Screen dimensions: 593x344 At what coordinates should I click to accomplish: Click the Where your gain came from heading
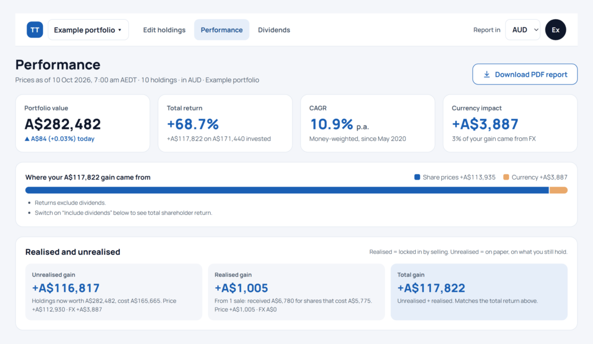point(88,177)
